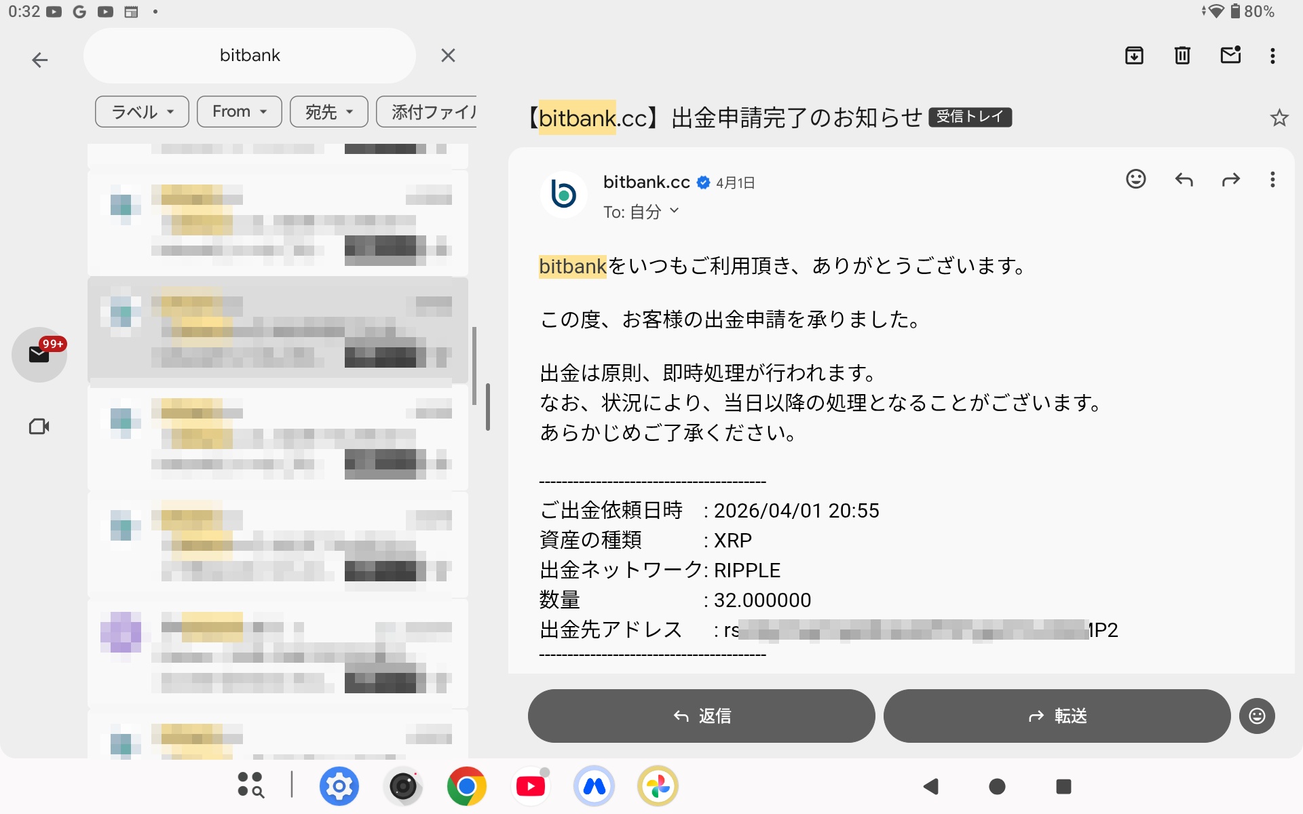Viewport: 1303px width, 814px height.
Task: Launch Settings from the taskbar
Action: pyautogui.click(x=339, y=786)
